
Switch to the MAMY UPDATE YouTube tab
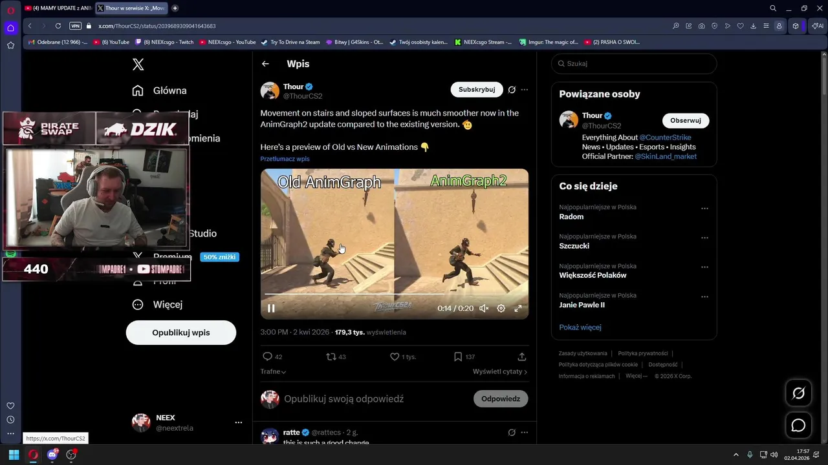pyautogui.click(x=58, y=8)
